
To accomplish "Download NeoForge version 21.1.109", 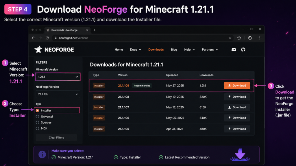I will [237, 86].
